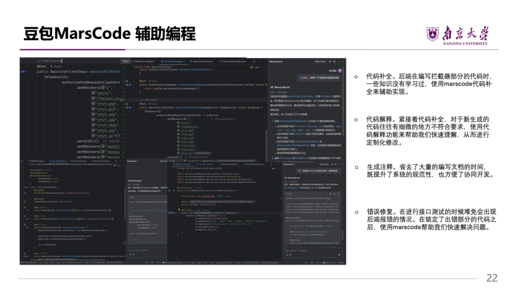This screenshot has width=518, height=292.
Task: Jump to previous problem arrow in top editor
Action: [262, 67]
